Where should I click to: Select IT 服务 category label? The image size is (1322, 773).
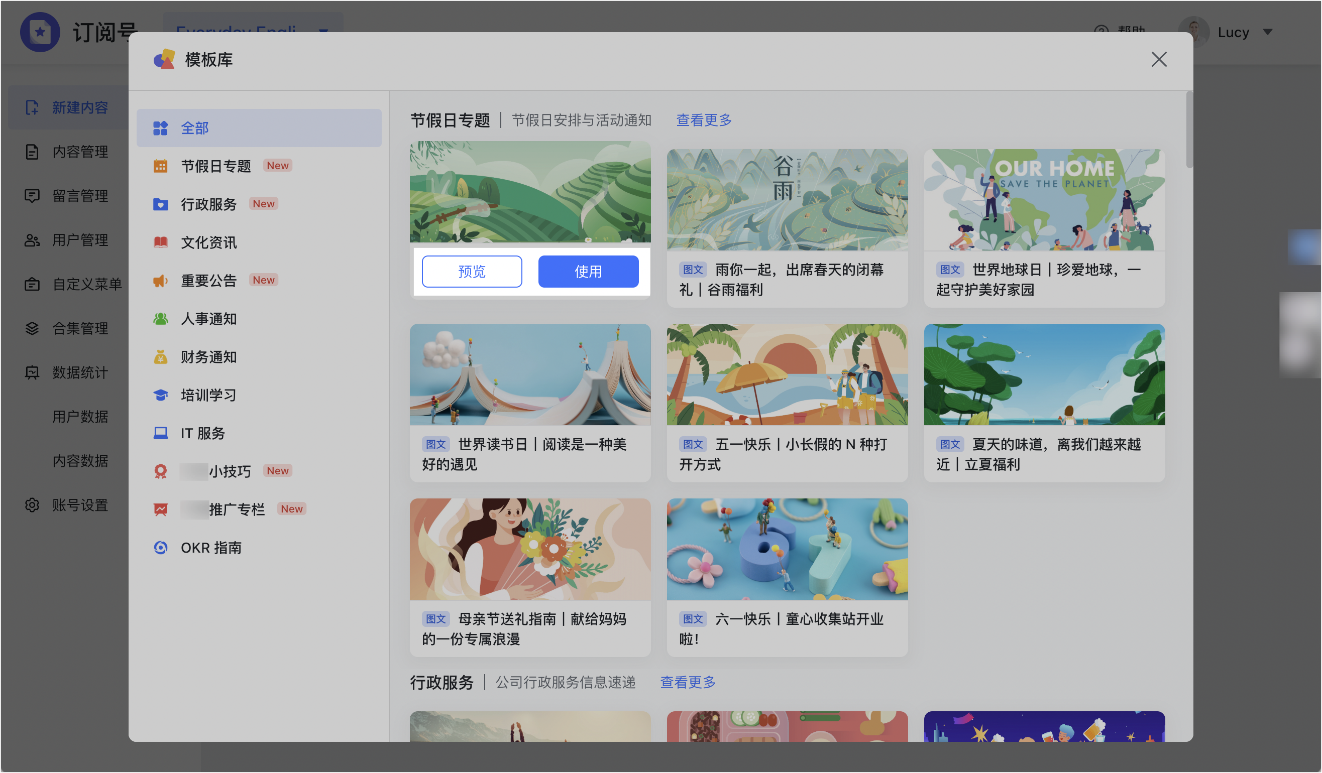click(x=203, y=433)
